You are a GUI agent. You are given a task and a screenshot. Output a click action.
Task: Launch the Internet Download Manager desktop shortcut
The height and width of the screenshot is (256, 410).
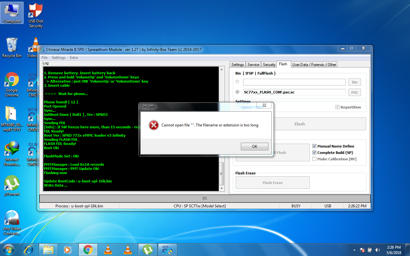[x=12, y=154]
